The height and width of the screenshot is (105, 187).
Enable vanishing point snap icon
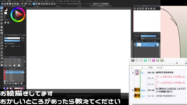[x=41, y=4]
